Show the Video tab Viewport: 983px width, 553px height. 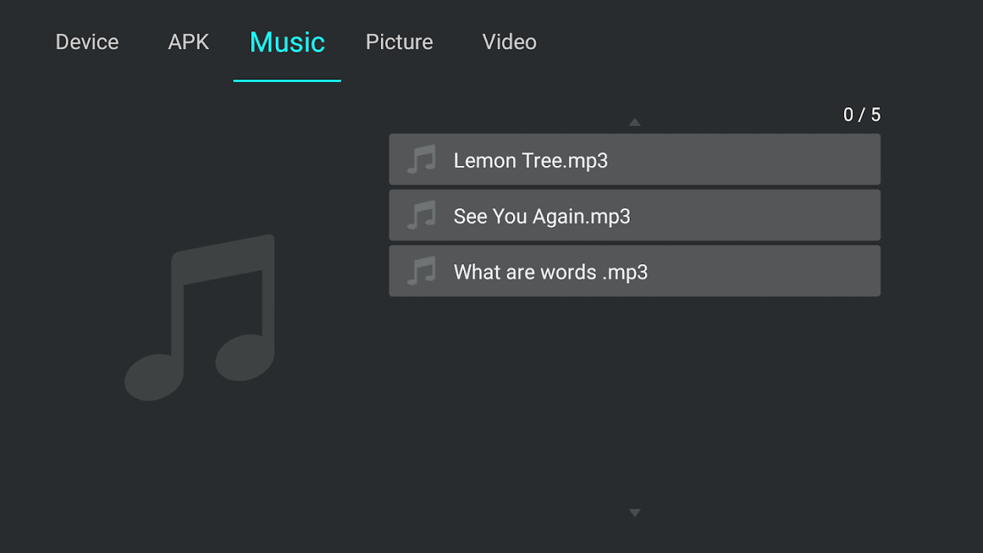[509, 42]
